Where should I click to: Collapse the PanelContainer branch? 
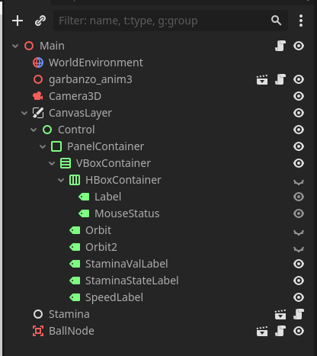click(x=43, y=146)
